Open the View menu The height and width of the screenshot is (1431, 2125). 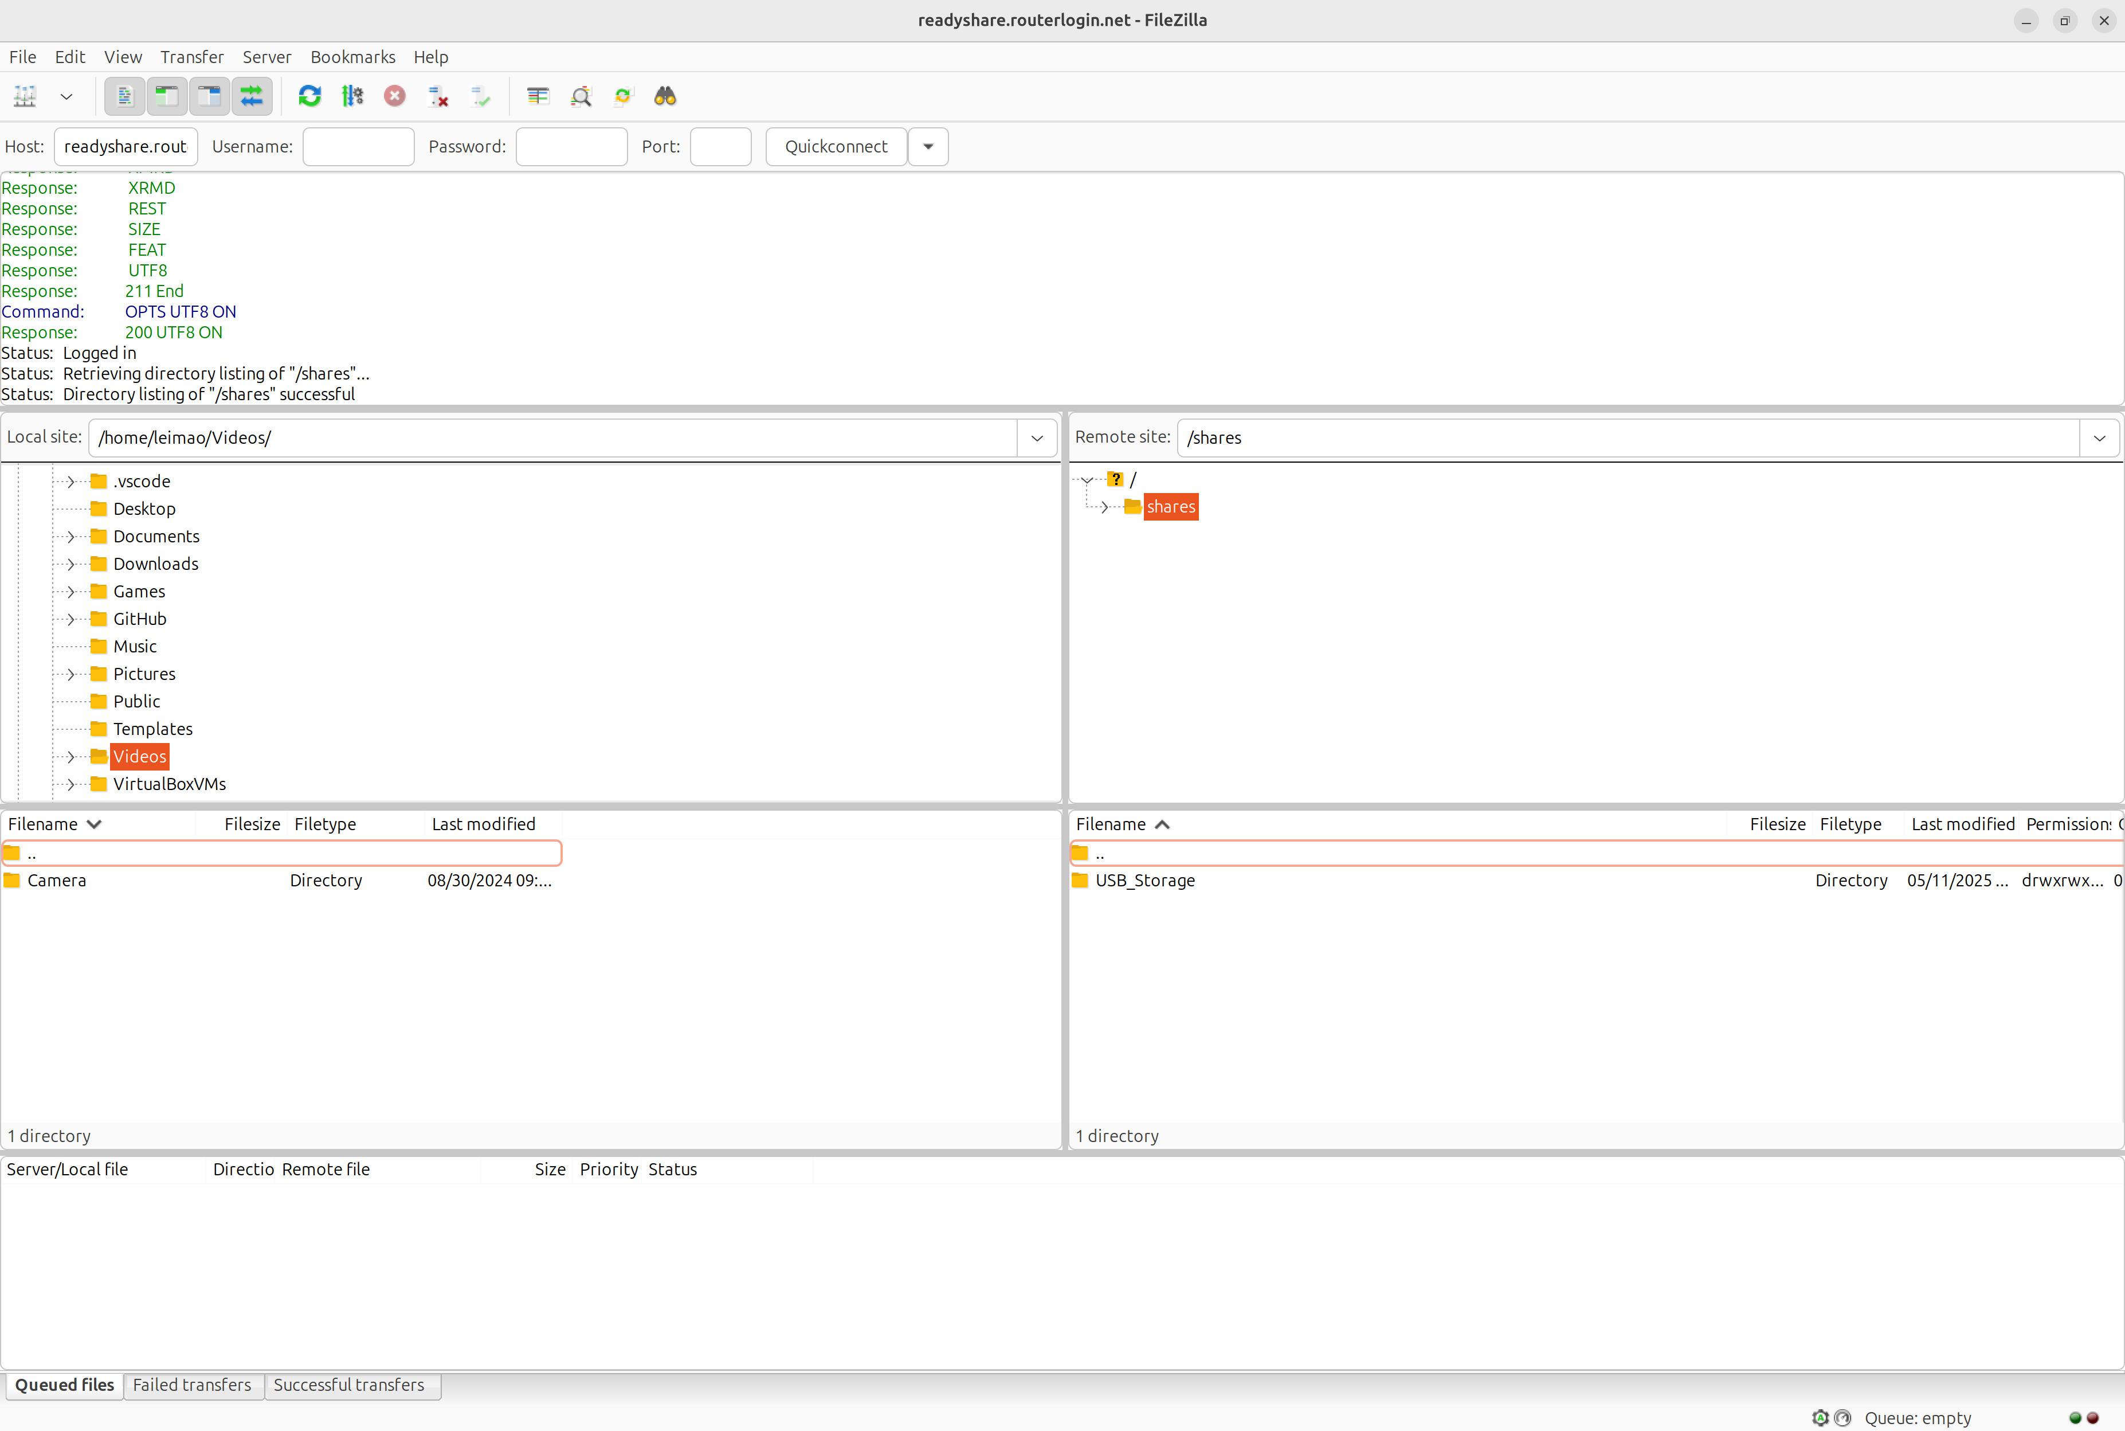point(123,57)
